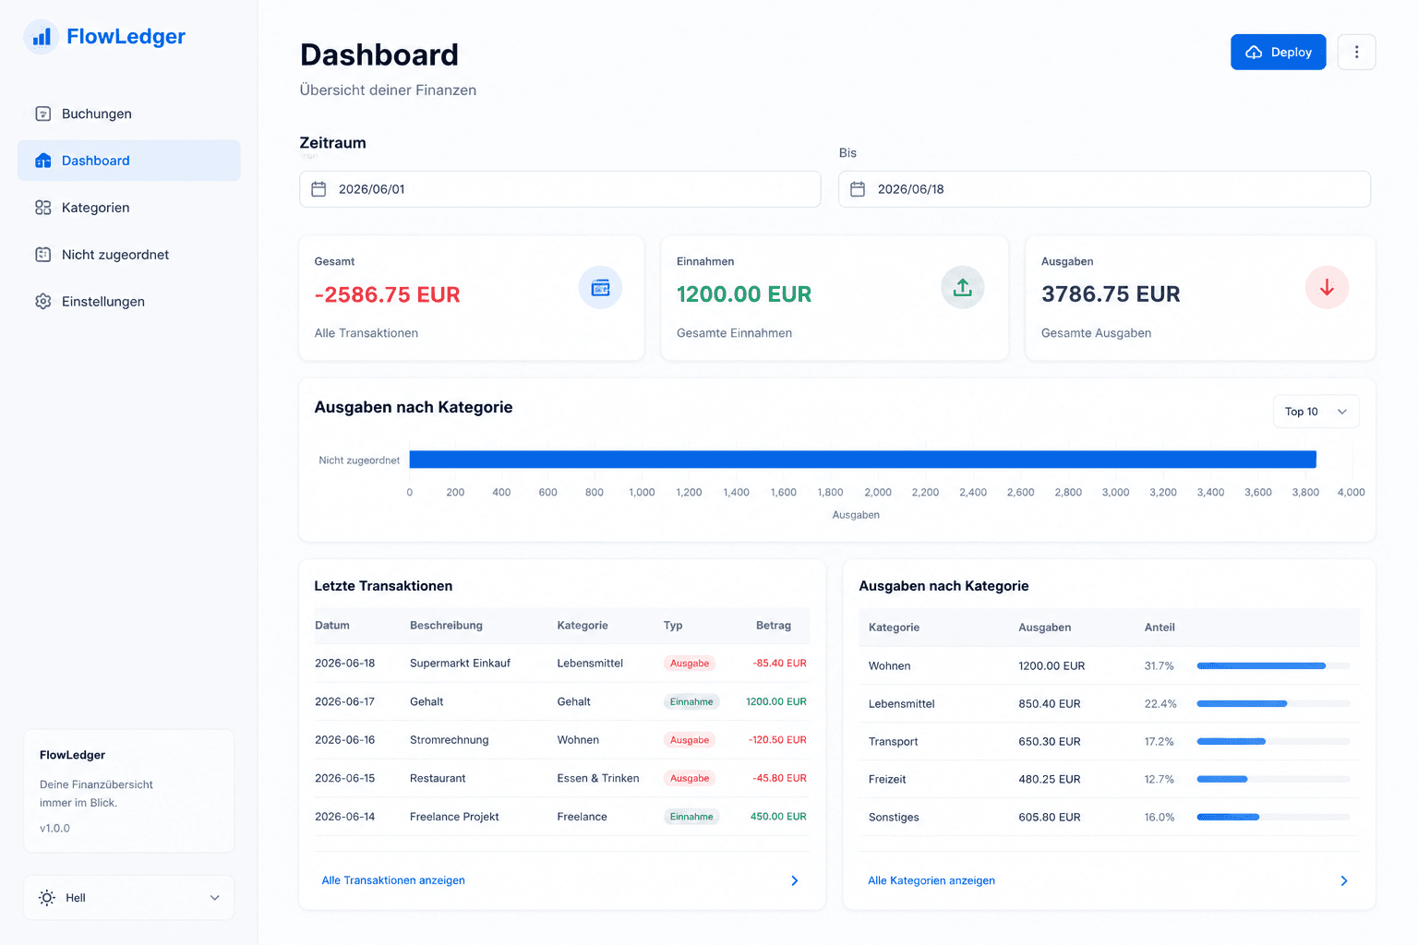
Task: Click the Deploy button
Action: tap(1278, 52)
